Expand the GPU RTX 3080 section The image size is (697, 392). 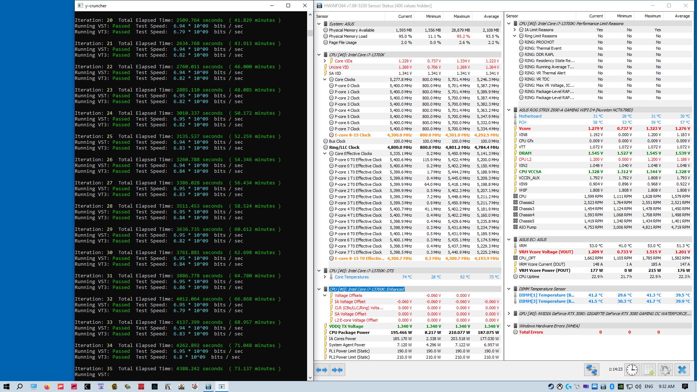pyautogui.click(x=509, y=314)
